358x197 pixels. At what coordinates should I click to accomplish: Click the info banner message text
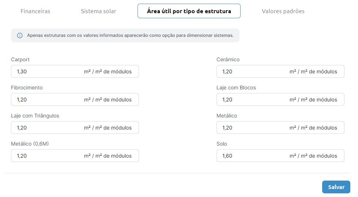click(130, 35)
